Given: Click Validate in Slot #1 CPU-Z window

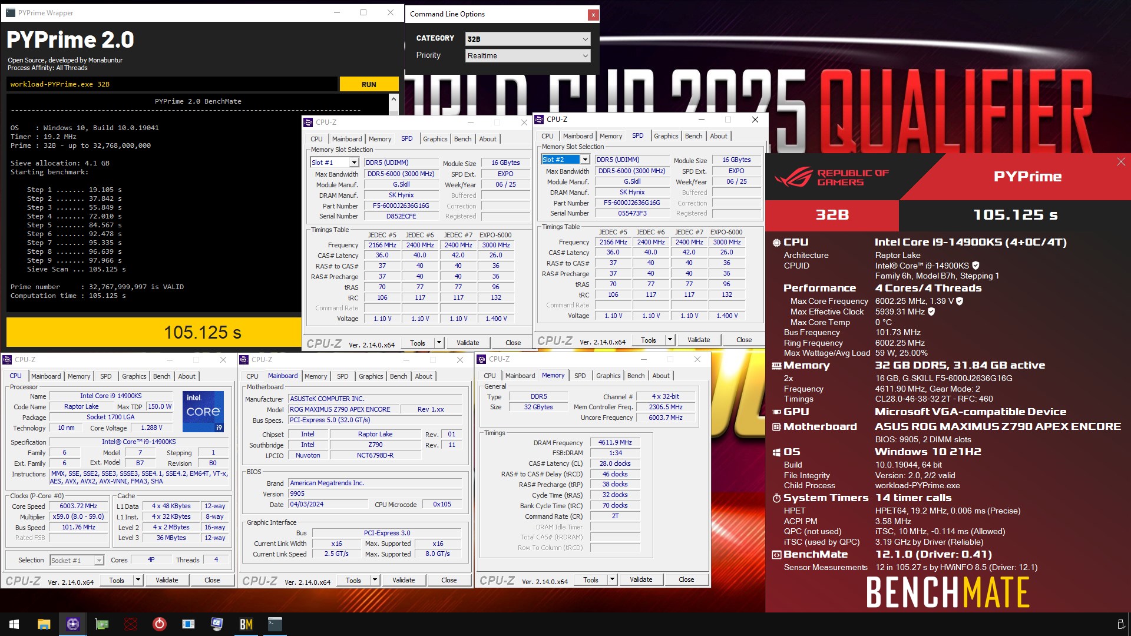Looking at the screenshot, I should pyautogui.click(x=468, y=343).
